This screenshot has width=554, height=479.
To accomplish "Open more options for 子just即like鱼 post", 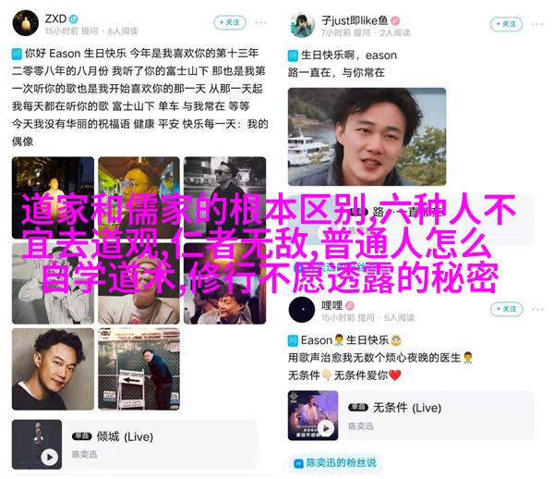I will [537, 24].
